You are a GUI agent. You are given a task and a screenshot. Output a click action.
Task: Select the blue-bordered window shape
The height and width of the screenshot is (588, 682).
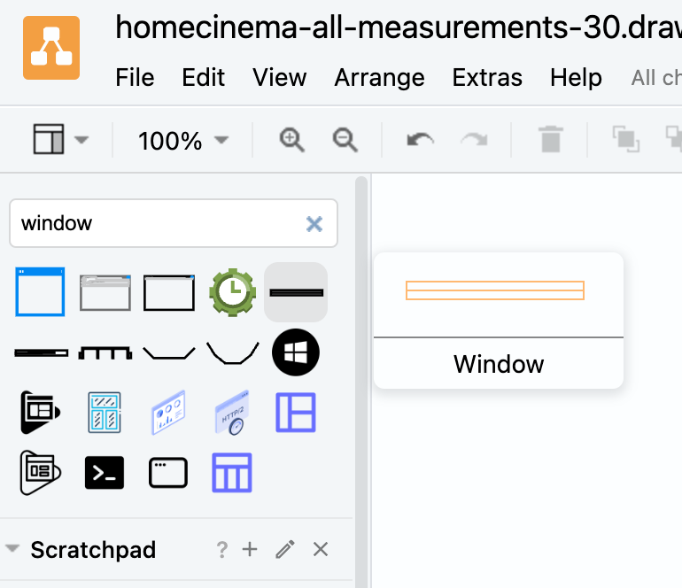(41, 291)
